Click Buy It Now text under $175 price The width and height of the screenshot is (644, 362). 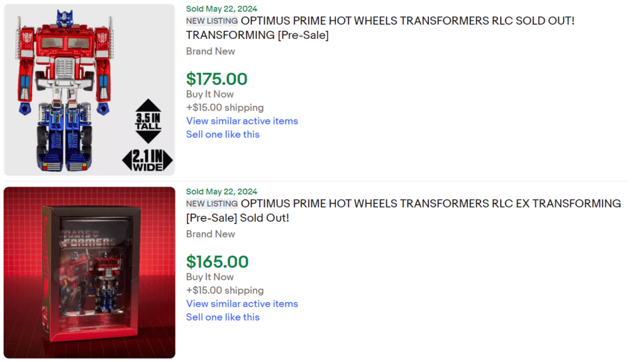coord(209,94)
